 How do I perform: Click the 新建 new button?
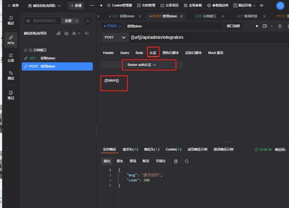tap(76, 6)
